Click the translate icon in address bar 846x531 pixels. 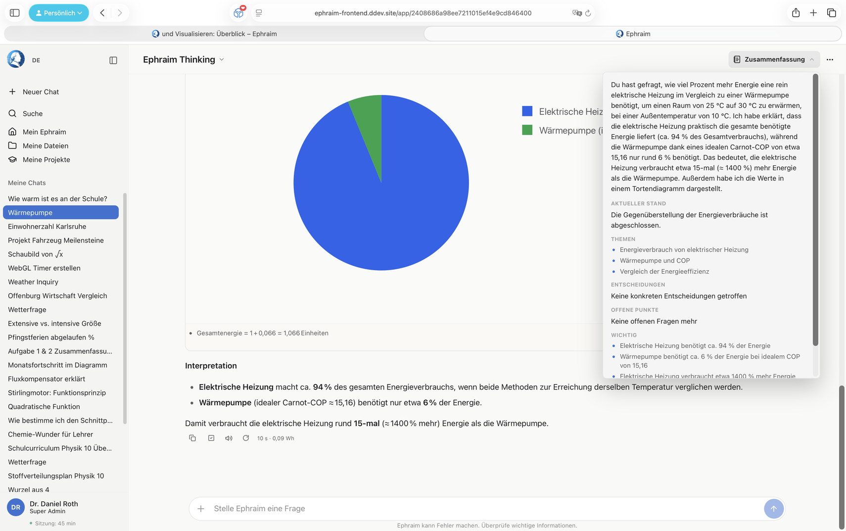[577, 13]
